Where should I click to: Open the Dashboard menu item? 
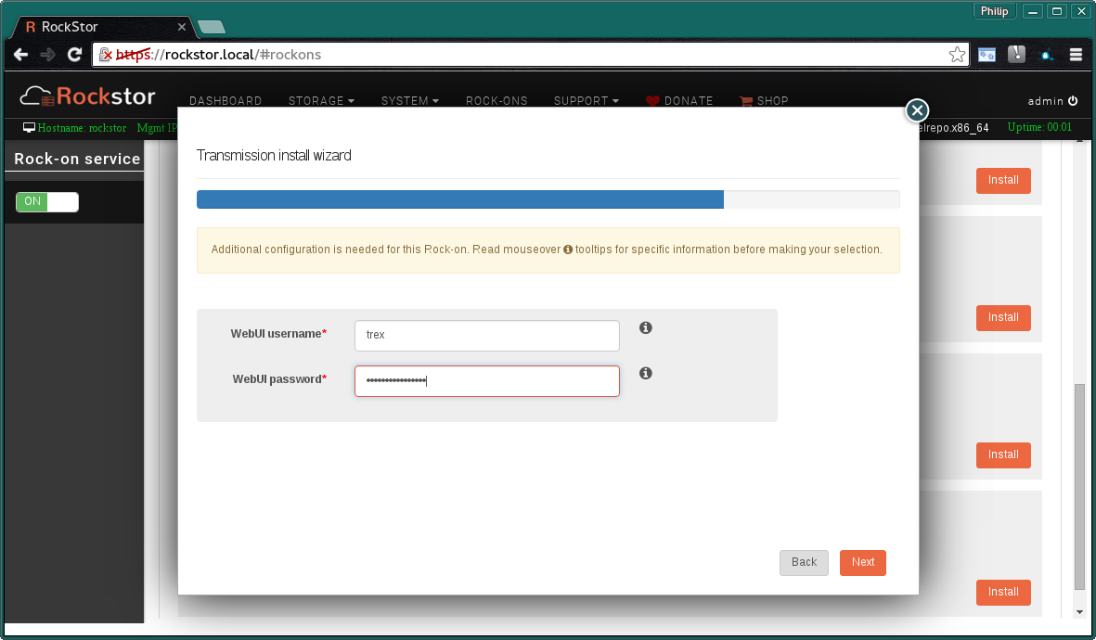pos(226,100)
